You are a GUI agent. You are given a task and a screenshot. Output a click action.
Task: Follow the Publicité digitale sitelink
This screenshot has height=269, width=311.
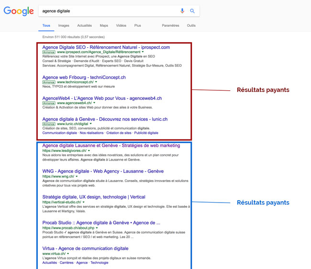click(x=146, y=133)
